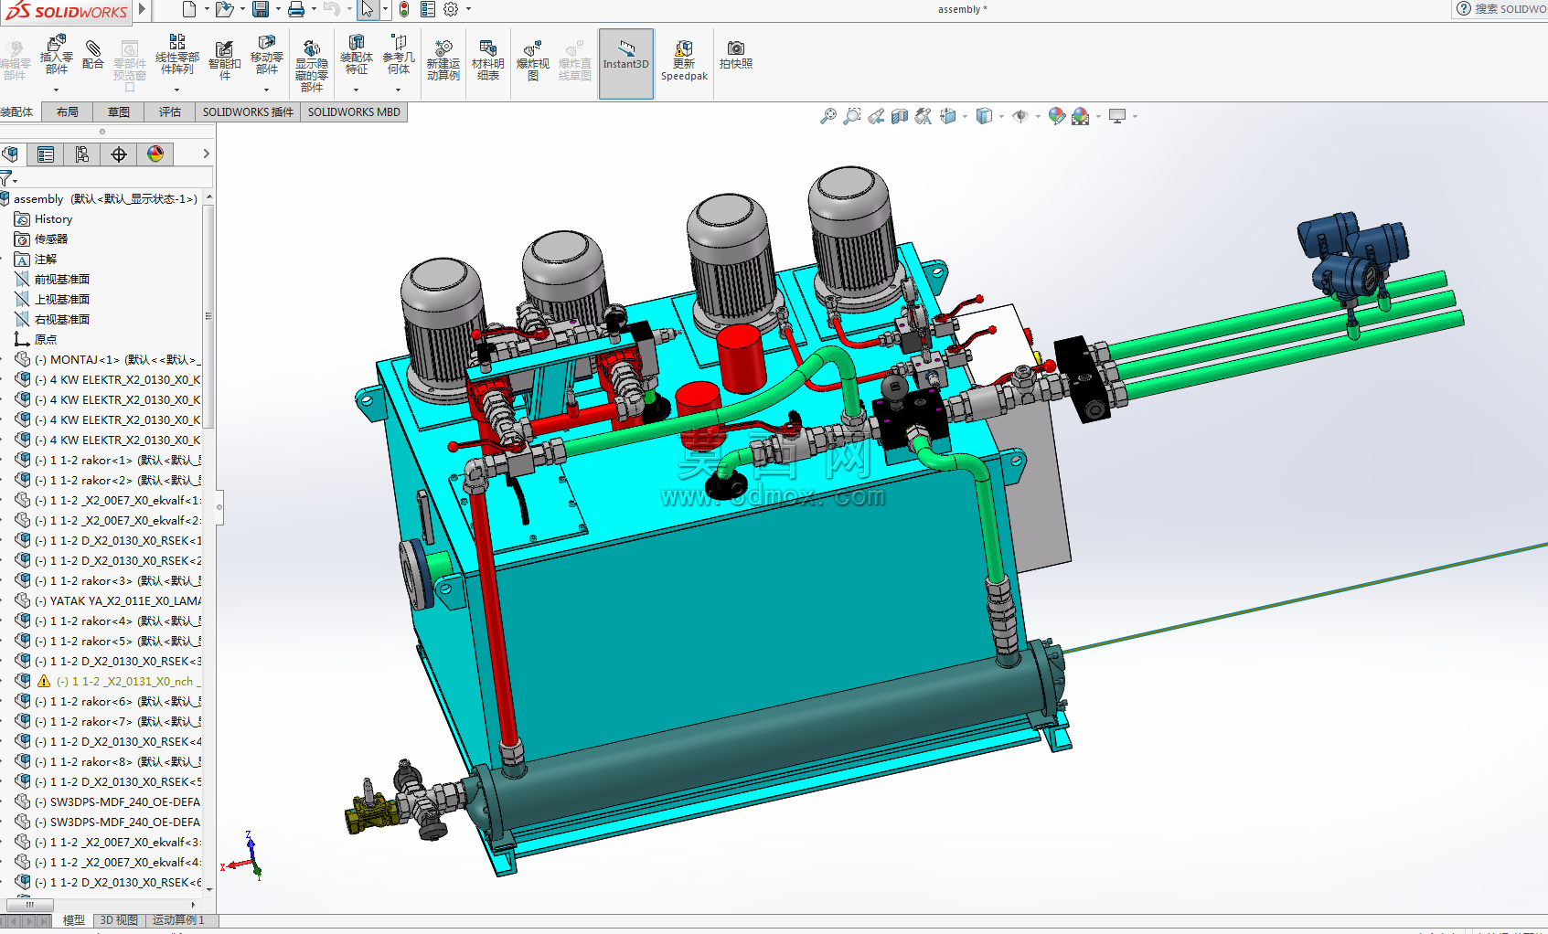
Task: Toggle the Update Speedpak (更新Speedpak) button
Action: coord(684,60)
